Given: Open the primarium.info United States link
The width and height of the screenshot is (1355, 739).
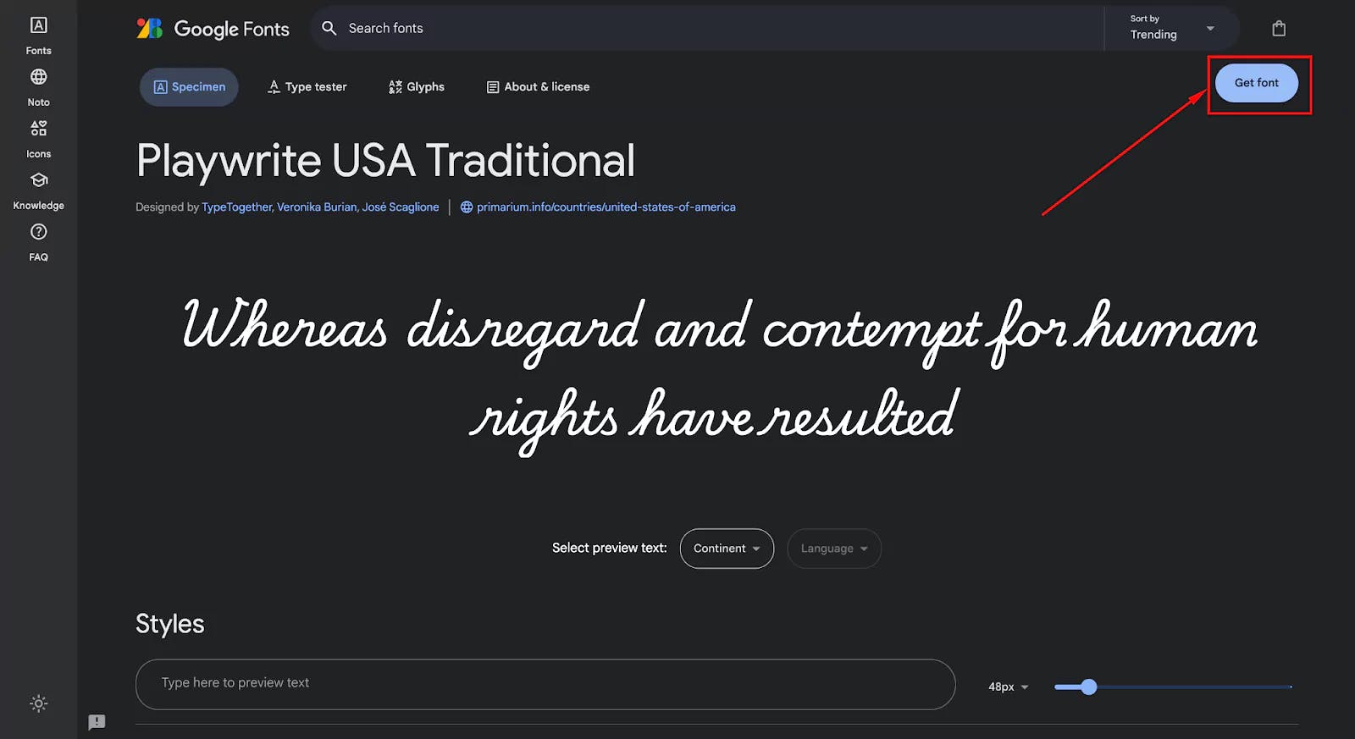Looking at the screenshot, I should point(606,207).
